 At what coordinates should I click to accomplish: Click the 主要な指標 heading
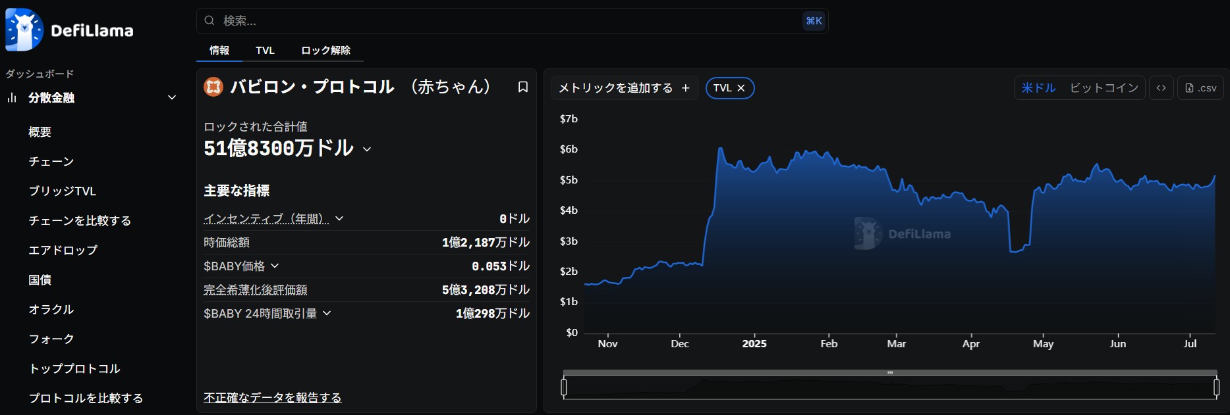(x=237, y=191)
